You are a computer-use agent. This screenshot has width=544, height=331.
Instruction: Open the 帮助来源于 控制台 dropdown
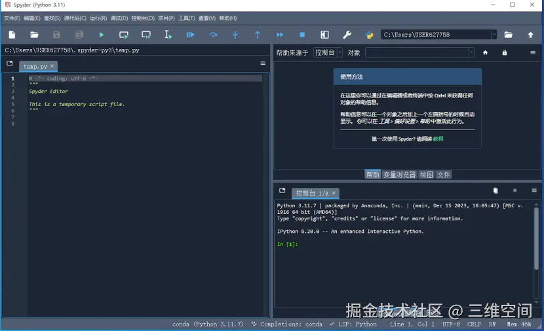(328, 52)
